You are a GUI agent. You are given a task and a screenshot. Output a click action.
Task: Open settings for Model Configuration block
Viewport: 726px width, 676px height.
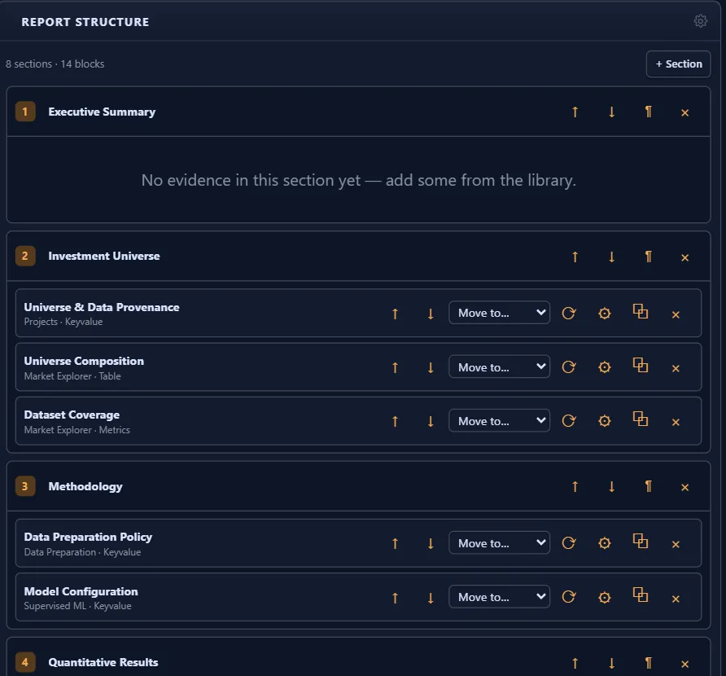click(x=604, y=598)
